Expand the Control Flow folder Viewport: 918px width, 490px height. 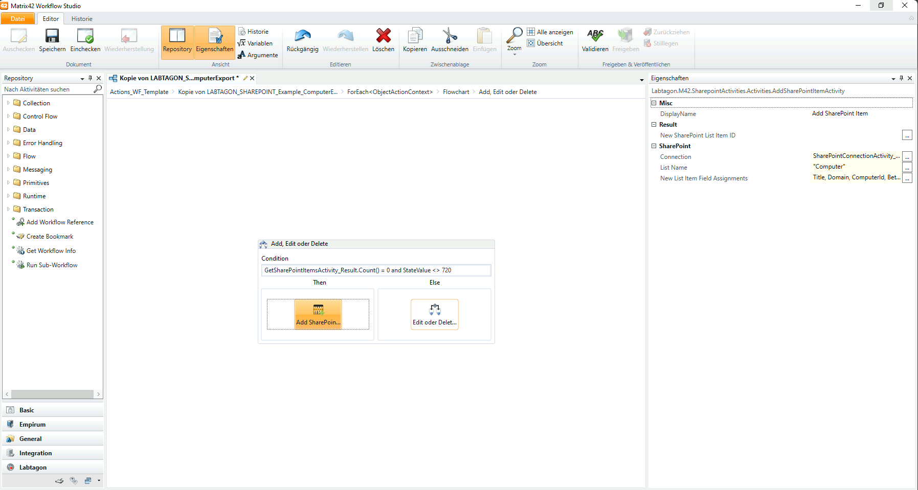pyautogui.click(x=8, y=116)
